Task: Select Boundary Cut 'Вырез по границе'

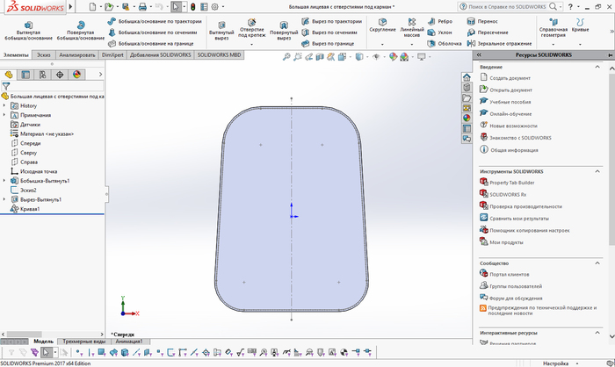Action: click(x=328, y=44)
